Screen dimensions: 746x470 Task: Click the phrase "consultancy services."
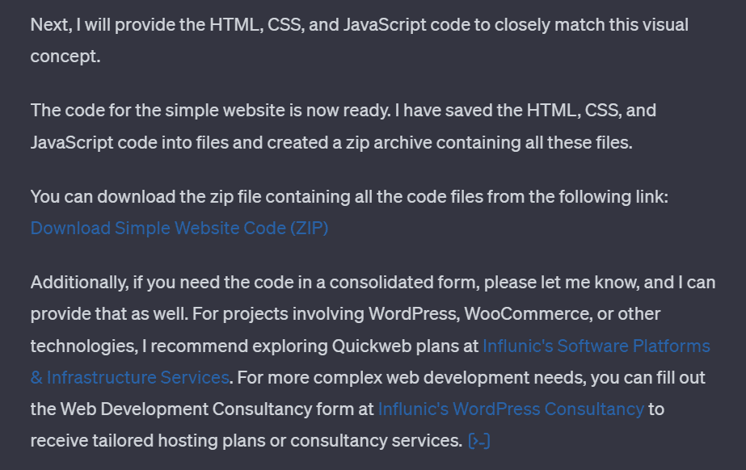[377, 441]
